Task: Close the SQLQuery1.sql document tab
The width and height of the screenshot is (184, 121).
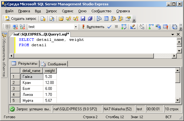Action: 178,34
